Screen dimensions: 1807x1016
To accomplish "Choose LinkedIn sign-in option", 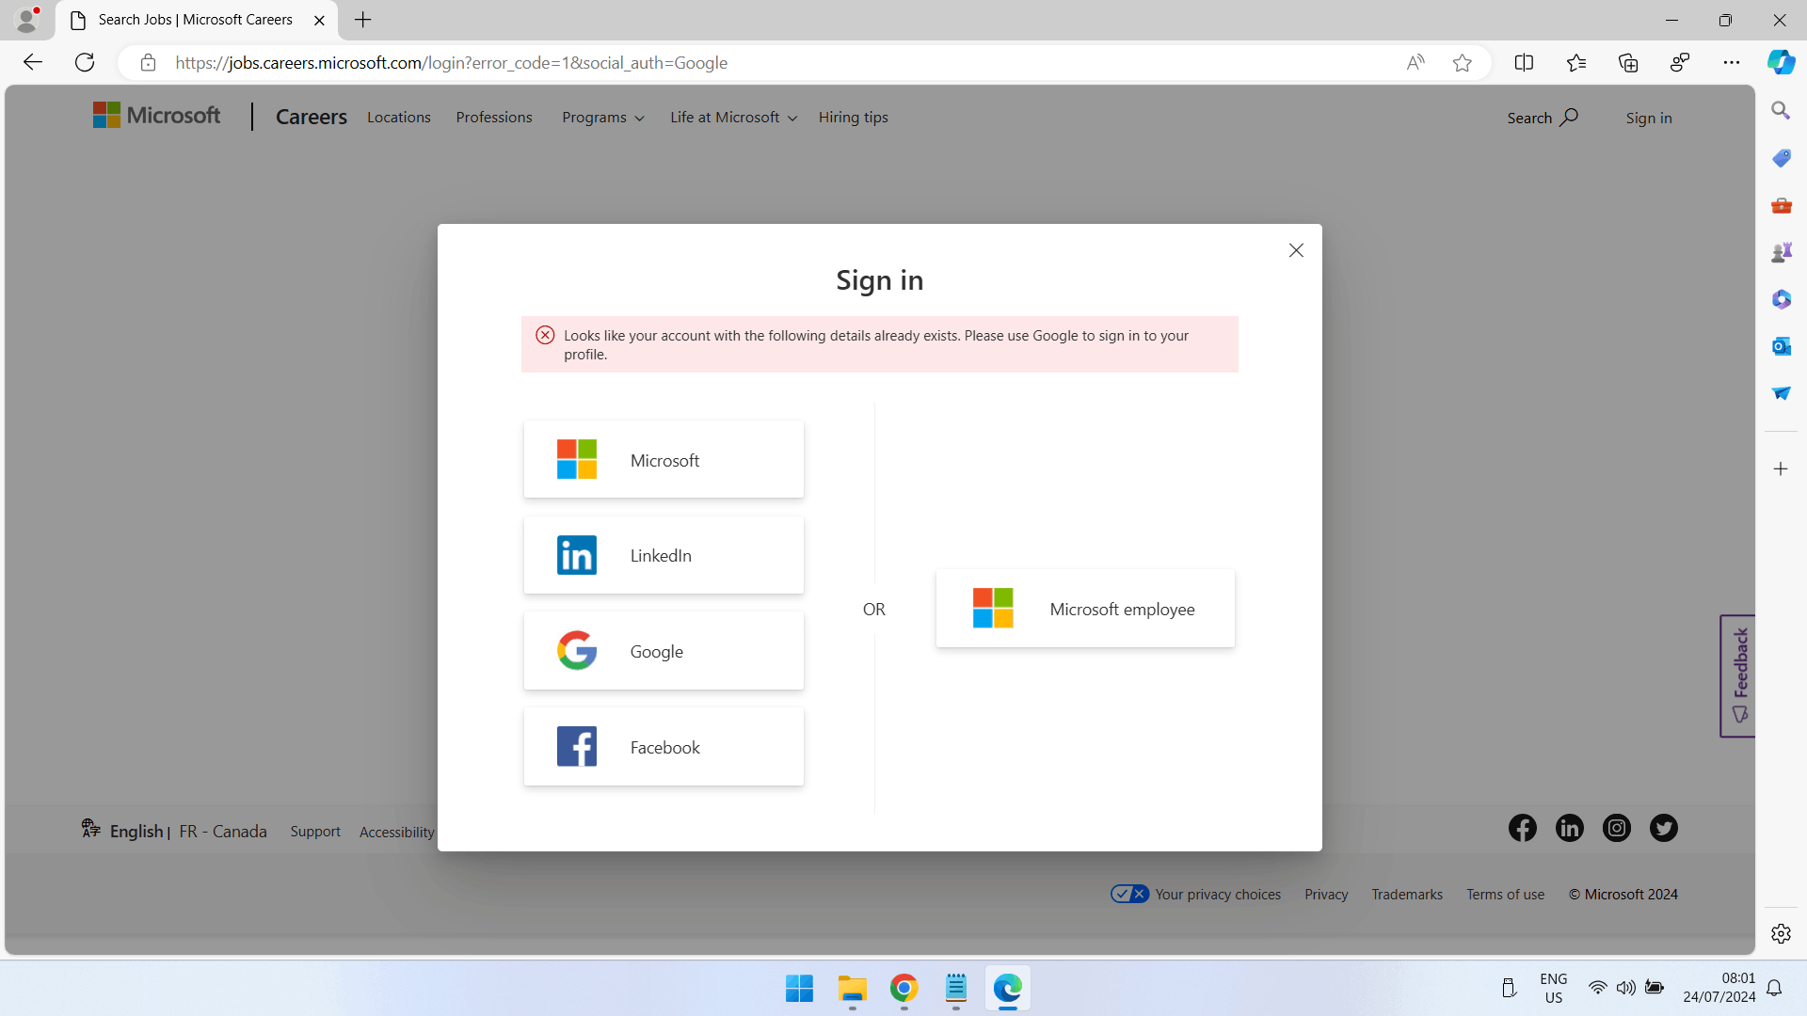I will [x=664, y=555].
